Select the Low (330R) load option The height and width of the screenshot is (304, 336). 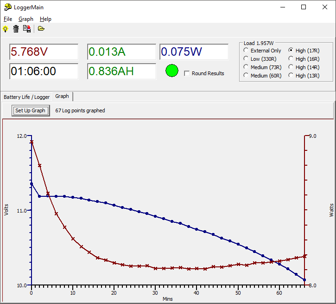click(x=246, y=59)
